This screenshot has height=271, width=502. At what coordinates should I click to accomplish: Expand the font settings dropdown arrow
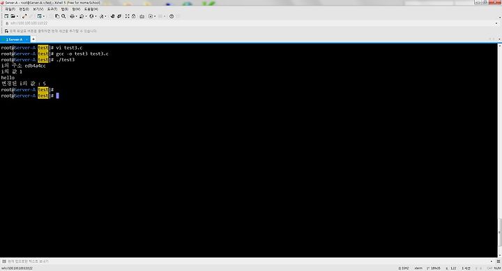coord(106,16)
